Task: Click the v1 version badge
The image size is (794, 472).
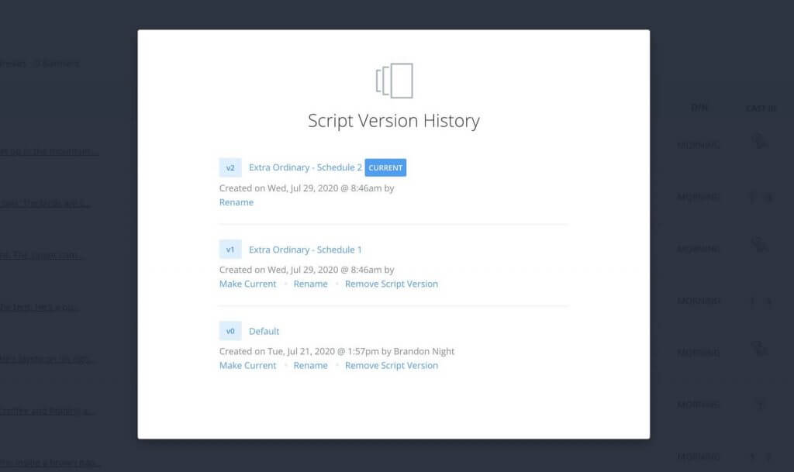Action: [230, 250]
